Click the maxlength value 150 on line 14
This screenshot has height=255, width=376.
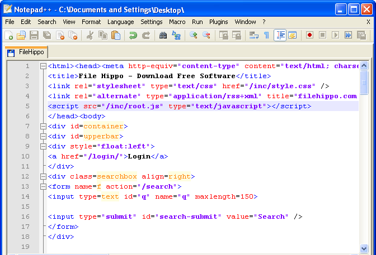pos(247,196)
